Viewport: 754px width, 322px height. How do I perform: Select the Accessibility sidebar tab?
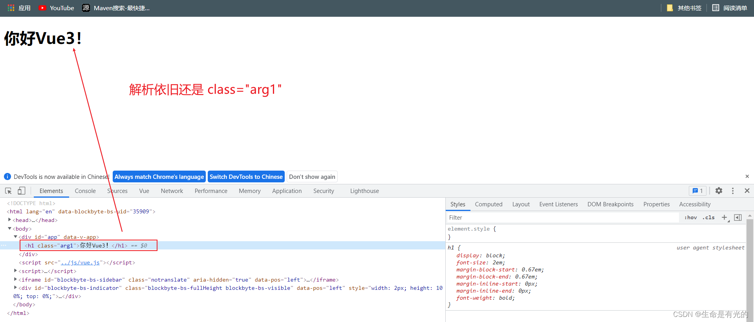[695, 204]
